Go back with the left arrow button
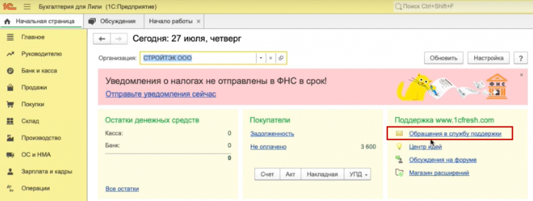This screenshot has width=533, height=201. pyautogui.click(x=101, y=39)
